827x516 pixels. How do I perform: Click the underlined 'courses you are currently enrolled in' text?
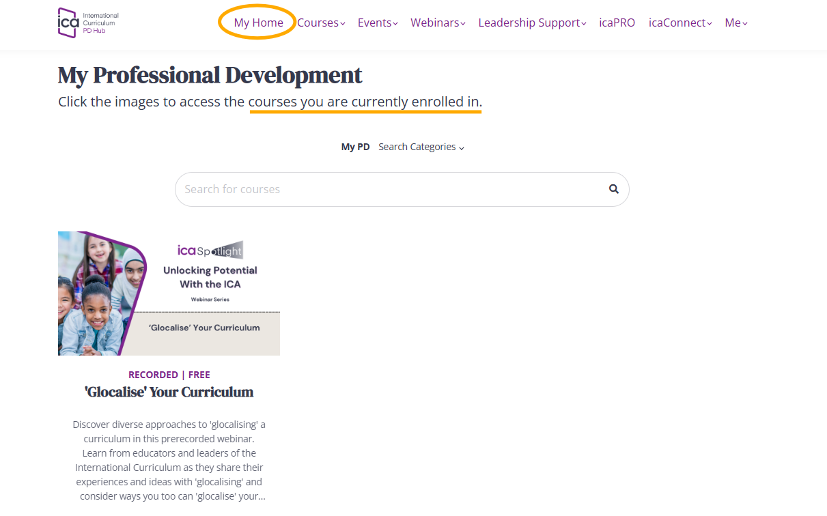[x=365, y=102]
